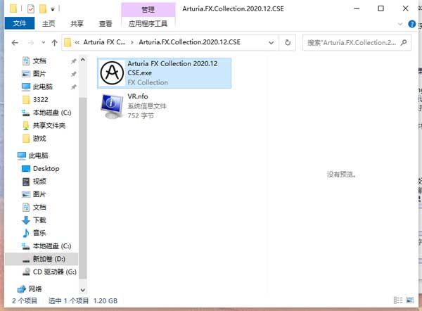This screenshot has height=311, width=422.
Task: Click the search magnifier icon
Action: click(404, 42)
